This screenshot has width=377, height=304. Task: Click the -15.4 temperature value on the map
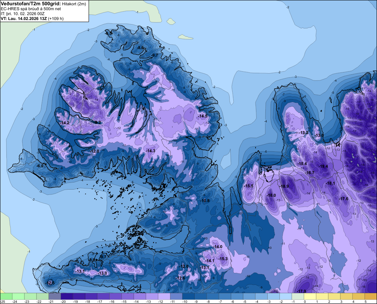[x=302, y=164]
